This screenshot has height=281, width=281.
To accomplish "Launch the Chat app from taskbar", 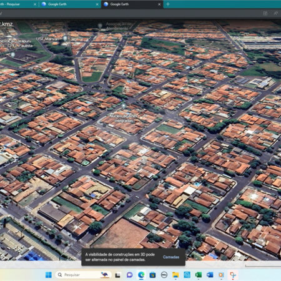I will point(129,275).
